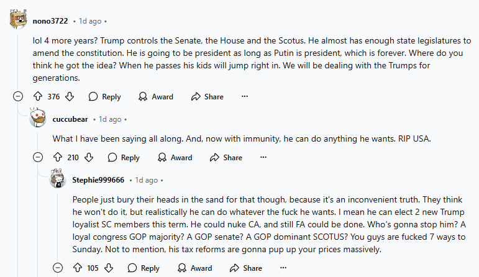Upvote nono3722's comment
Image resolution: width=479 pixels, height=277 pixels.
pos(37,97)
